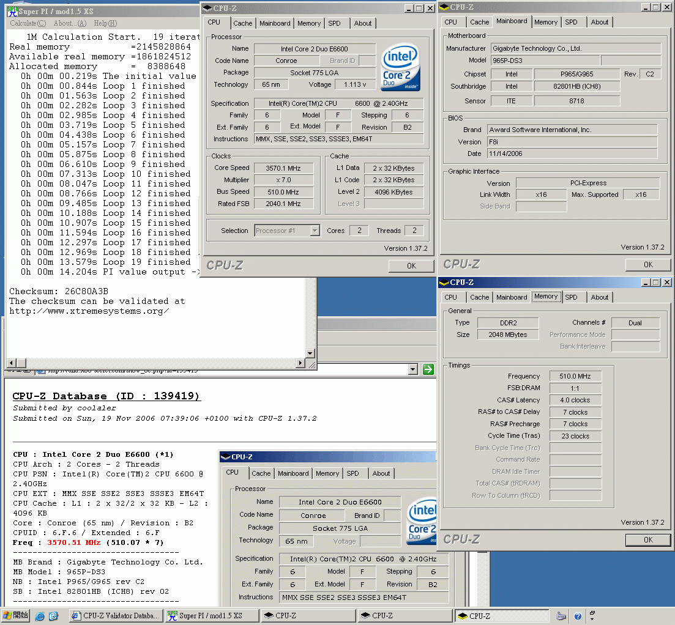
Task: Click the Sensor value '8718'
Action: pyautogui.click(x=577, y=101)
